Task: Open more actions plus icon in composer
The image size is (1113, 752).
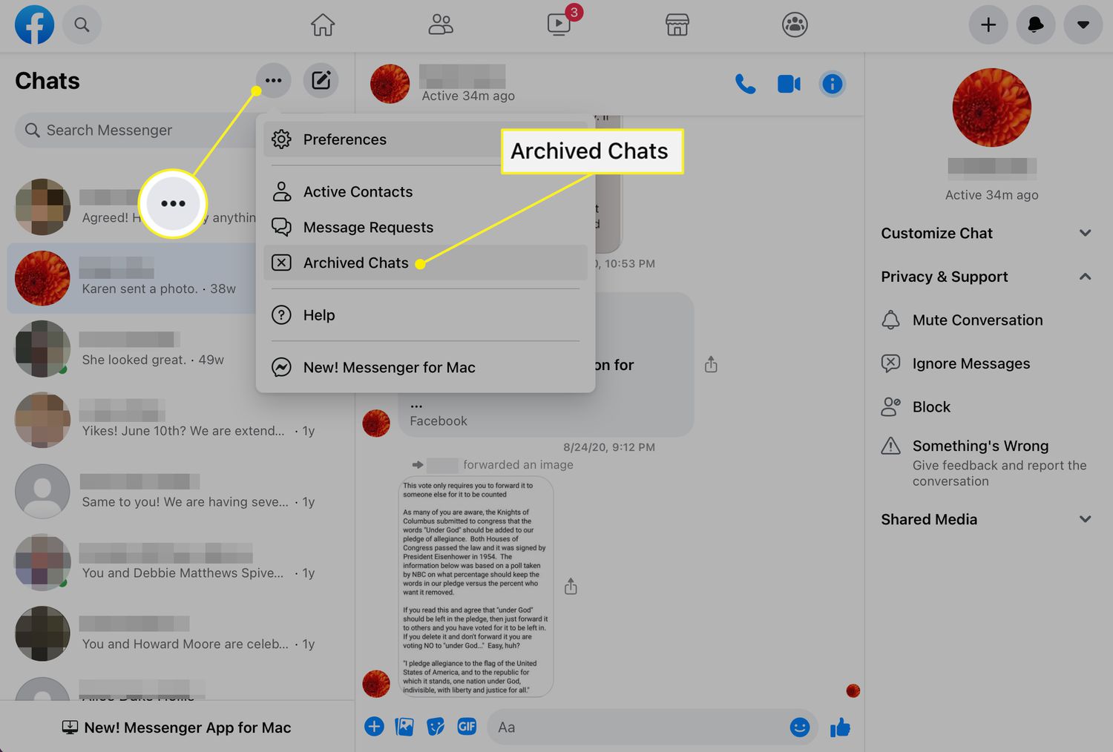Action: (x=374, y=727)
